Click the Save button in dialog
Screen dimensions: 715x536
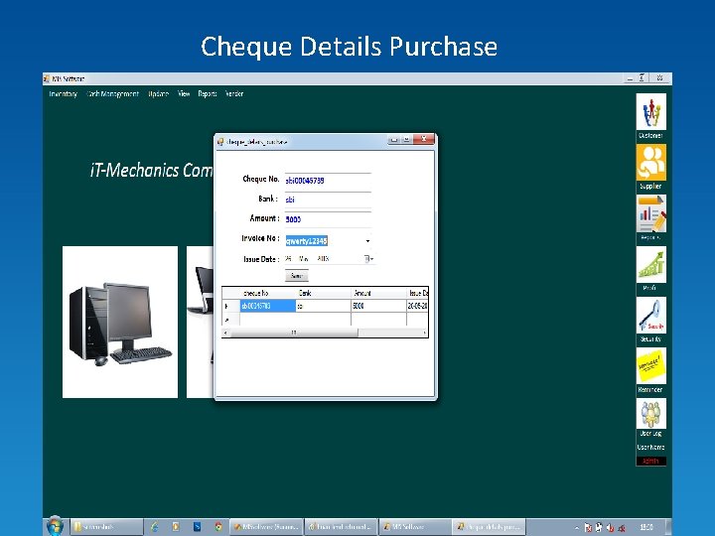pos(296,276)
